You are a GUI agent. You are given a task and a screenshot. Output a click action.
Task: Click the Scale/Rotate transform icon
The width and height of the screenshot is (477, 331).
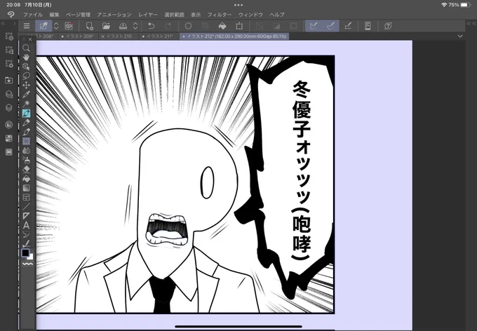(x=239, y=26)
